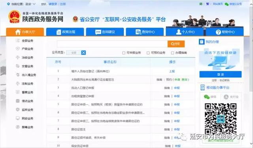The height and width of the screenshot is (148, 253).
Task: Open 指南 for 居住证损坏换领 row
Action: (167, 138)
